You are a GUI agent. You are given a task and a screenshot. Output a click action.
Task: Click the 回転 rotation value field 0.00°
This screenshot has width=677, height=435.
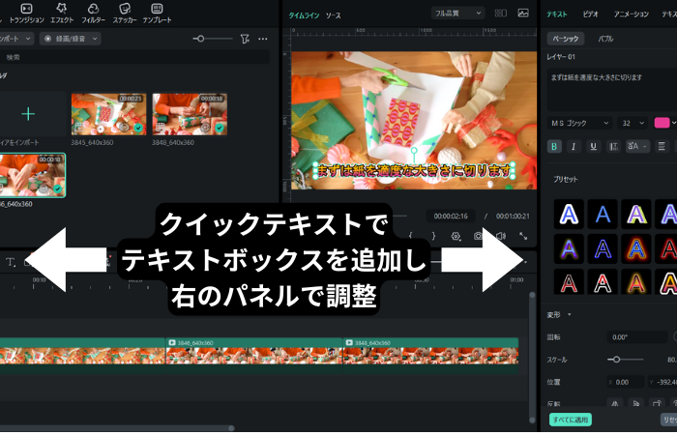637,337
